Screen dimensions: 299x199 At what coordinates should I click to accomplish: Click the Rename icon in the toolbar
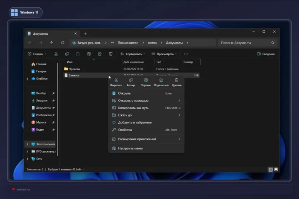click(89, 54)
